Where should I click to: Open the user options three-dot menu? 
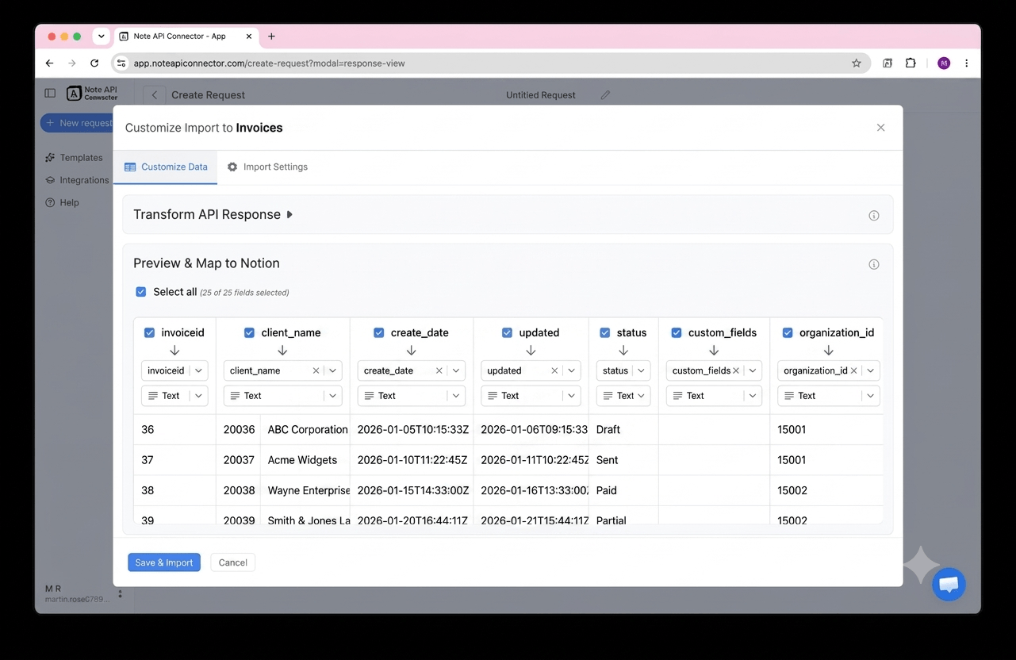click(x=121, y=593)
